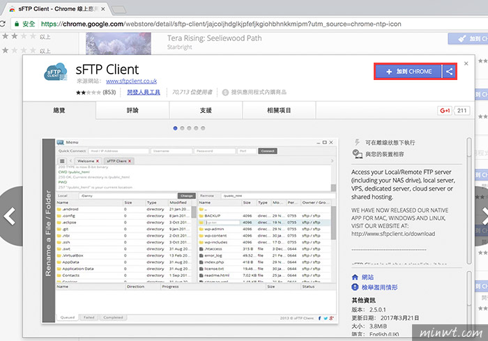Open a new browser tab
The height and width of the screenshot is (341, 488).
119,10
